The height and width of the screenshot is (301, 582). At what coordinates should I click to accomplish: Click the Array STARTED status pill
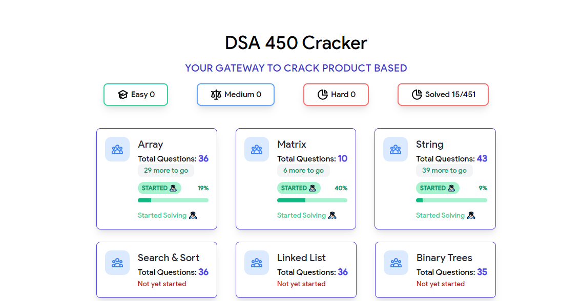pyautogui.click(x=159, y=188)
